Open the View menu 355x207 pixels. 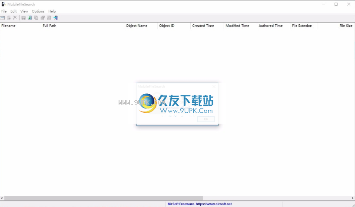tap(24, 11)
